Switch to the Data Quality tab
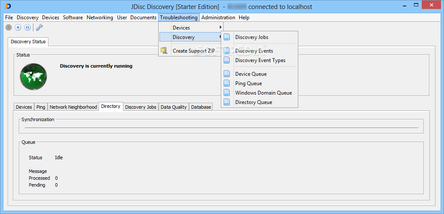Screen dimensions: 444x214 (x=174, y=107)
